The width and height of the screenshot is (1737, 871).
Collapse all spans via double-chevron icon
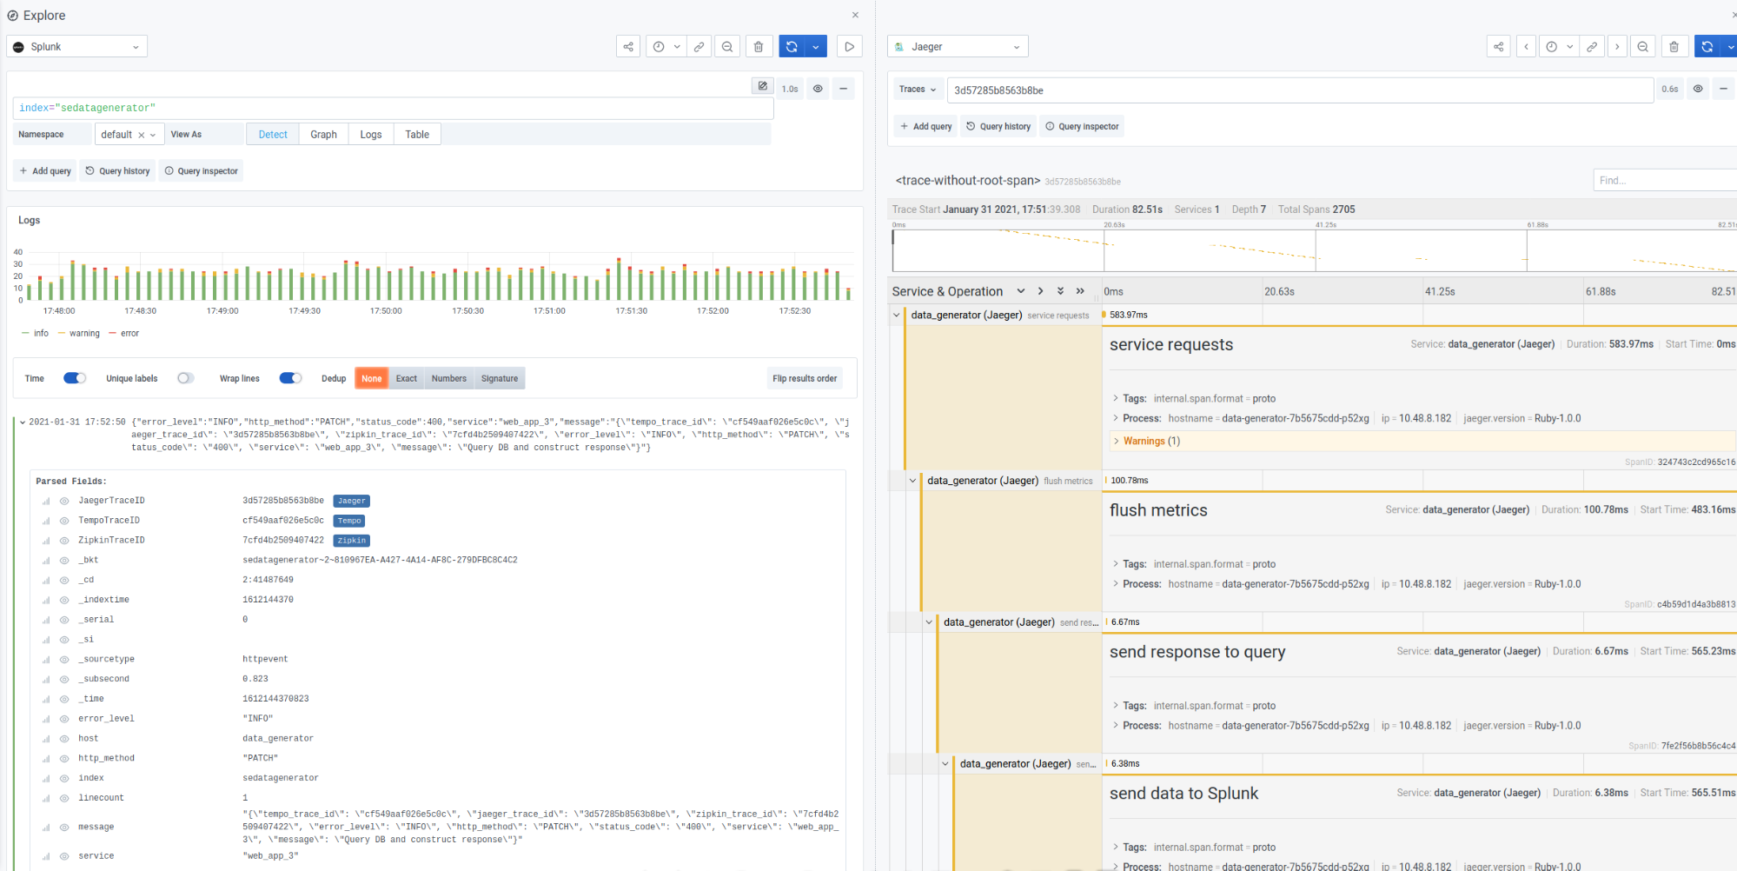(1060, 291)
